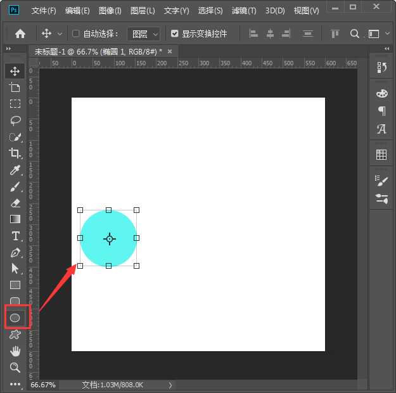Screen dimensions: 396x393
Task: Open the 滤镜(T) menu
Action: tap(244, 11)
